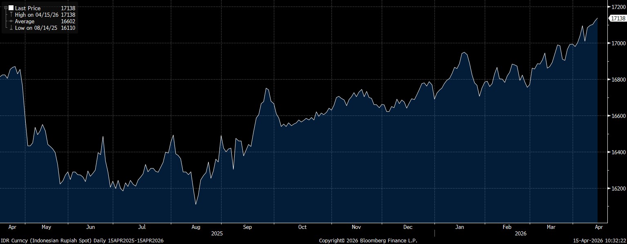This screenshot has height=244, width=627.
Task: Select the High on 04/15/26 legend entry
Action: pyautogui.click(x=37, y=15)
